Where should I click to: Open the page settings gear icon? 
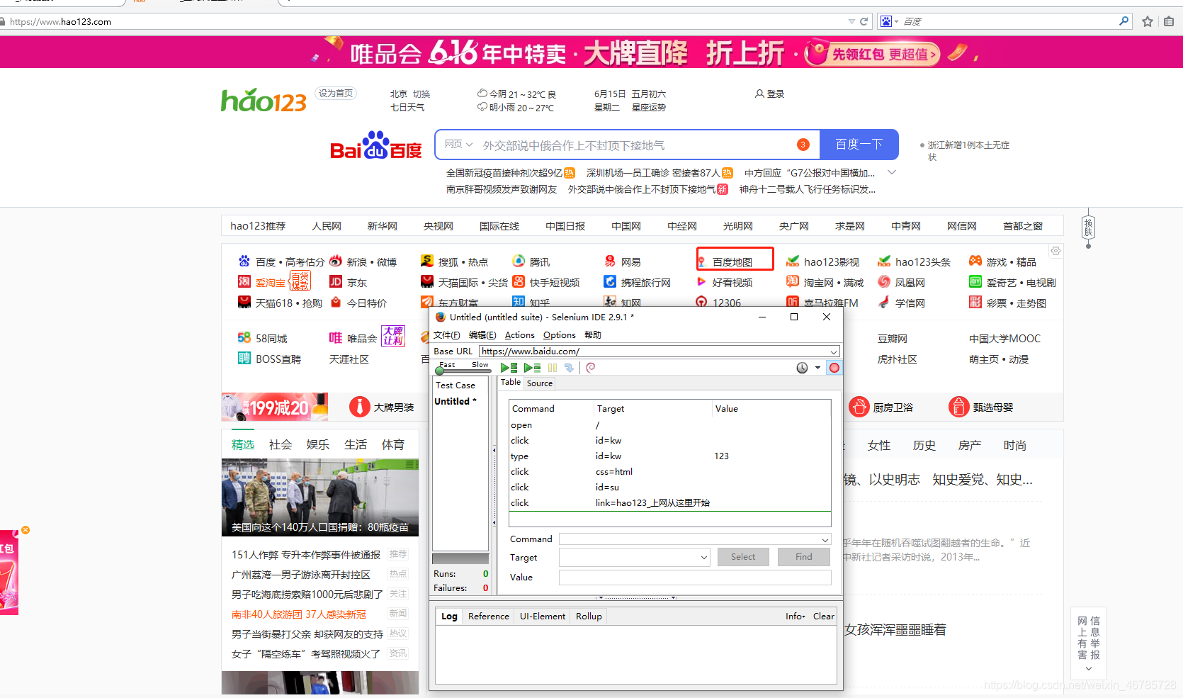pyautogui.click(x=1055, y=251)
